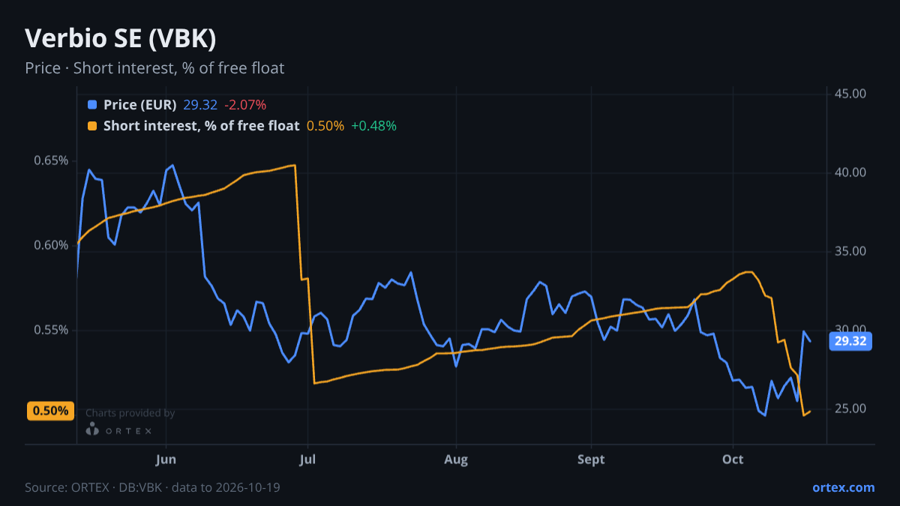Viewport: 900px width, 506px height.
Task: Click the orange Short interest legend swatch
Action: pyautogui.click(x=92, y=126)
